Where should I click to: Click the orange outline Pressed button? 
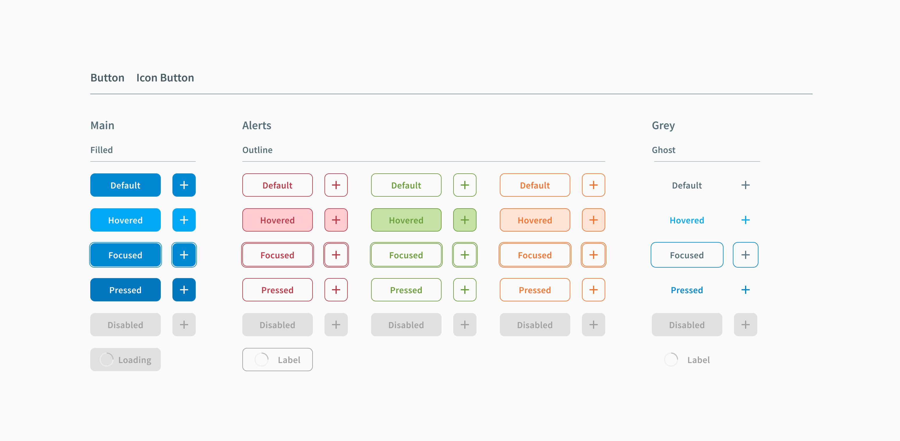coord(534,289)
